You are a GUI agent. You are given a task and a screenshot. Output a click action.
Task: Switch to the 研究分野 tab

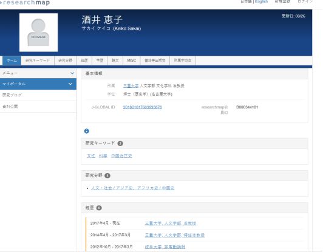66,61
